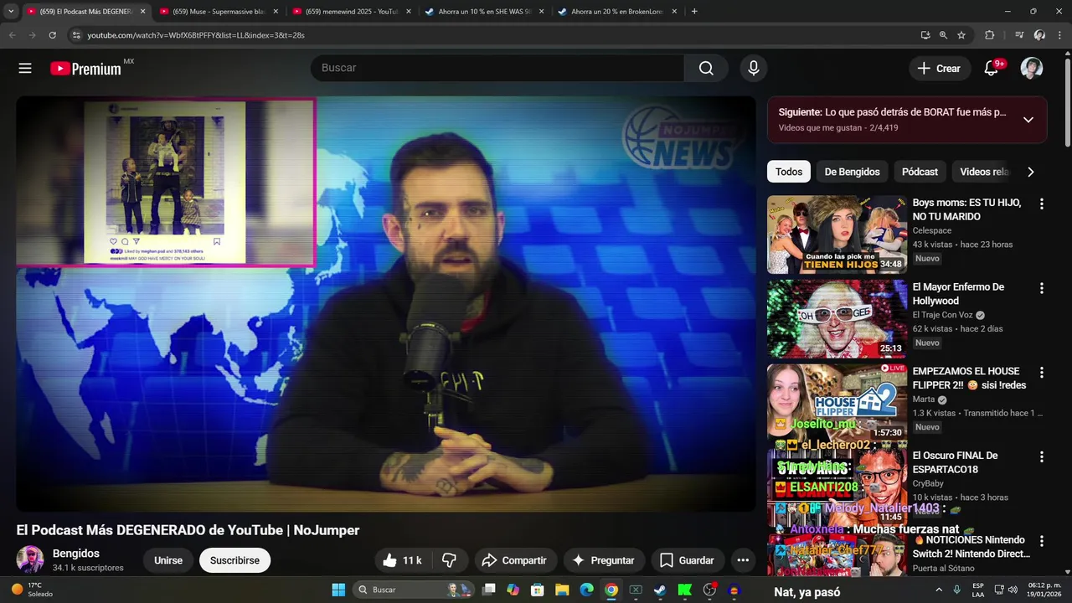Open the Windows Start menu
Image resolution: width=1072 pixels, height=603 pixels.
pyautogui.click(x=338, y=590)
